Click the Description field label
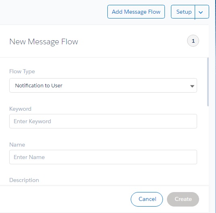This screenshot has width=216, height=213. click(x=24, y=180)
